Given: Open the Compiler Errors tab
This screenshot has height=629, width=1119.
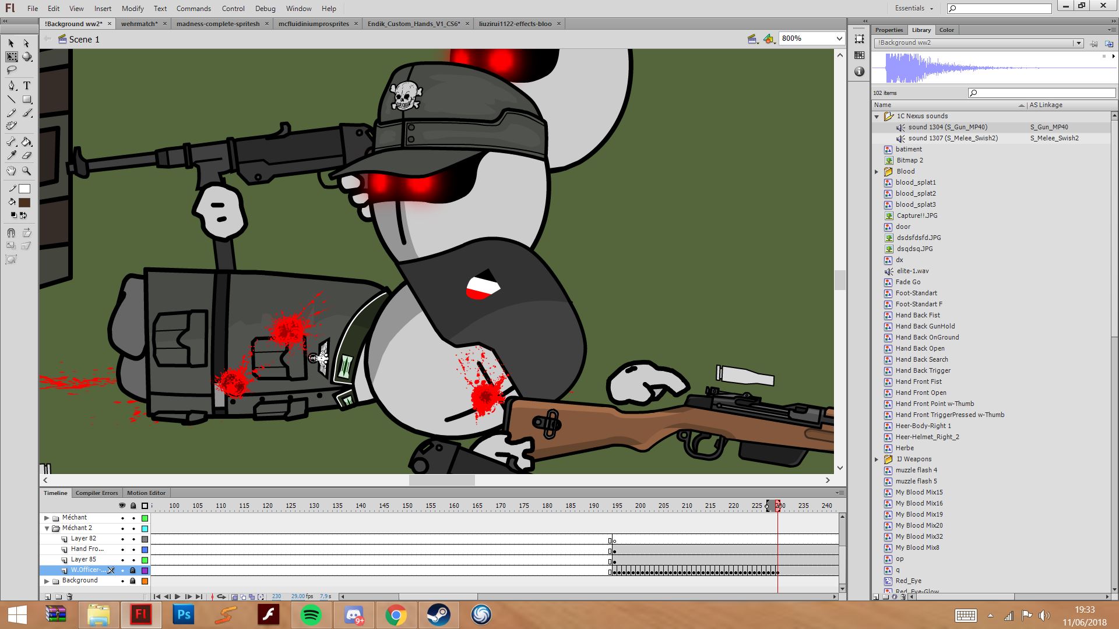Looking at the screenshot, I should click(x=97, y=493).
